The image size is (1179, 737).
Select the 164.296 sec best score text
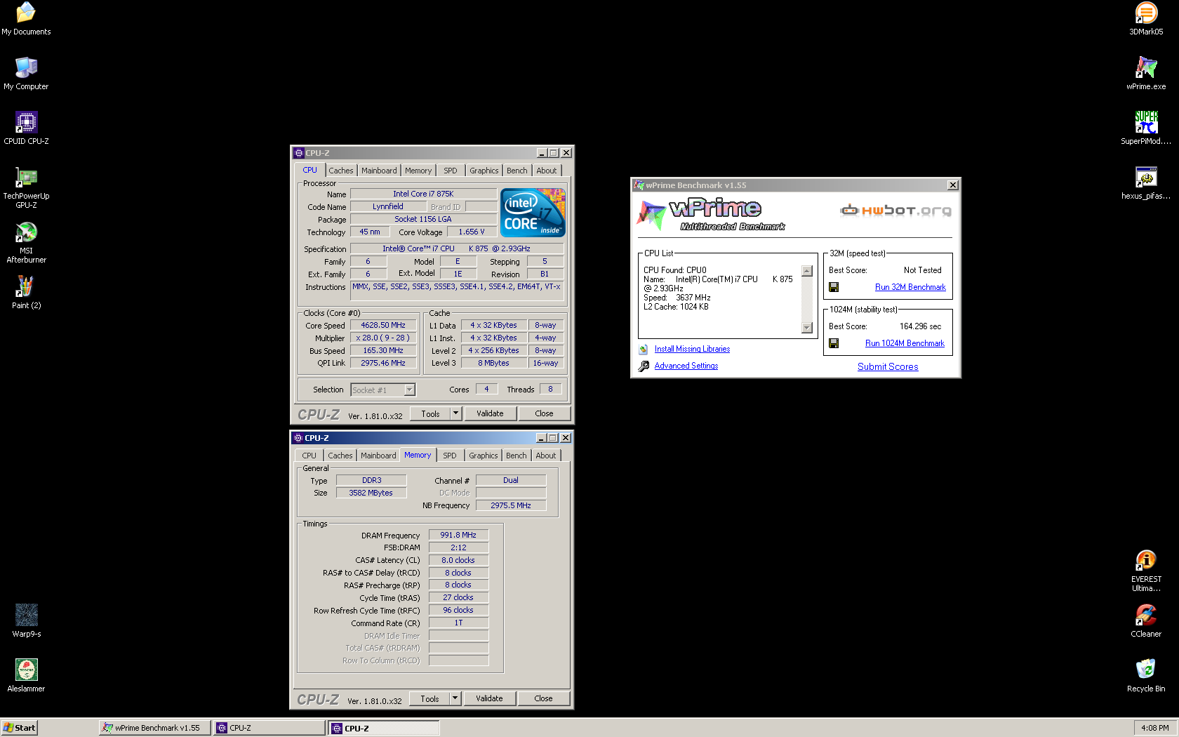[920, 326]
